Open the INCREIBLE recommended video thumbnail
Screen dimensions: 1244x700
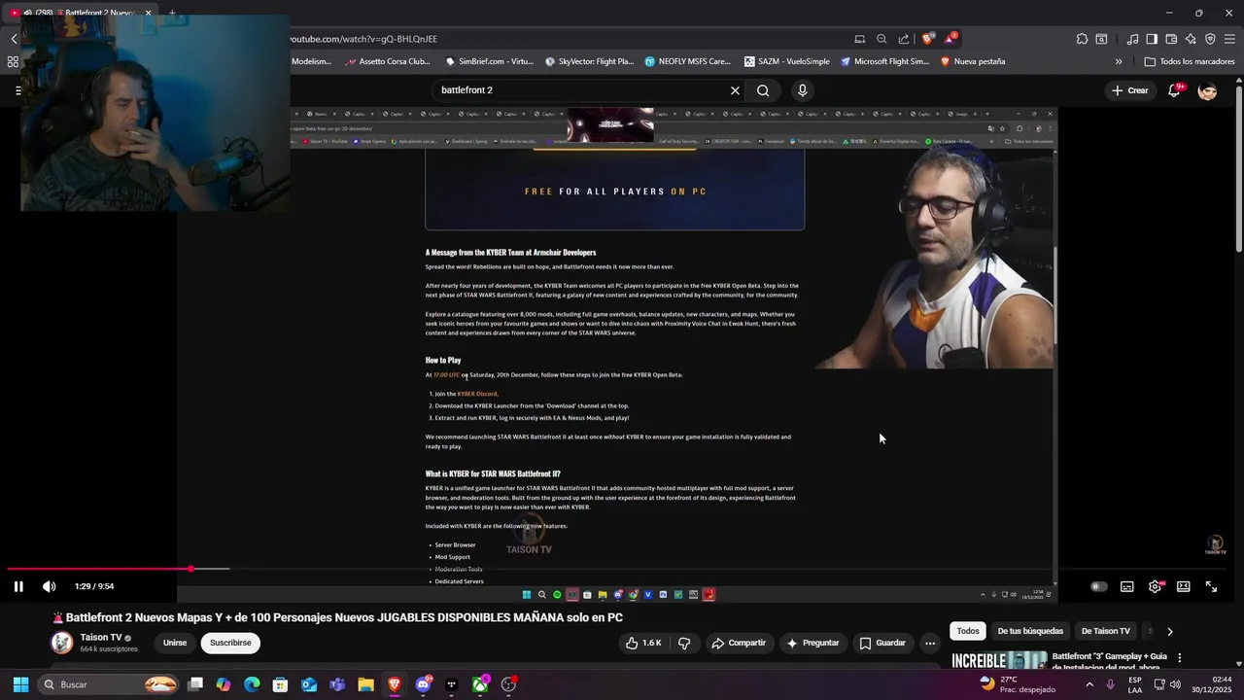pyautogui.click(x=999, y=660)
